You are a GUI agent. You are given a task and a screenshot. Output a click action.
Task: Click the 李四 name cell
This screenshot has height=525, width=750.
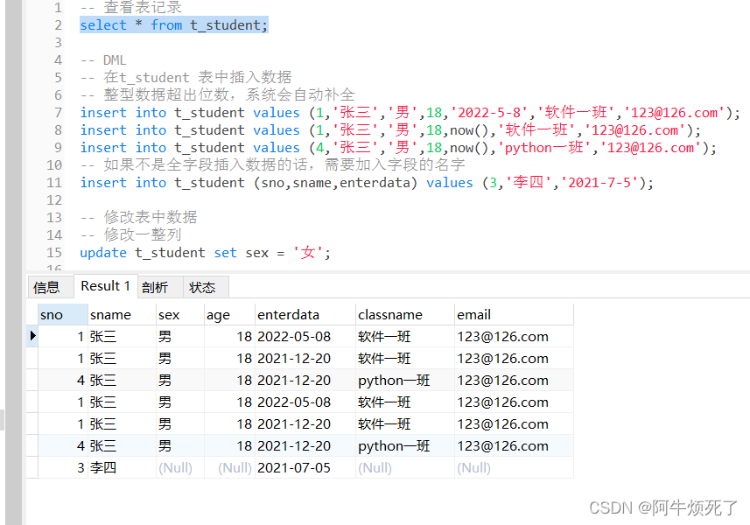coord(122,467)
